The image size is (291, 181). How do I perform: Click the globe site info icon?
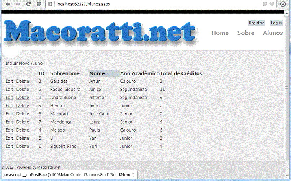tap(50, 4)
